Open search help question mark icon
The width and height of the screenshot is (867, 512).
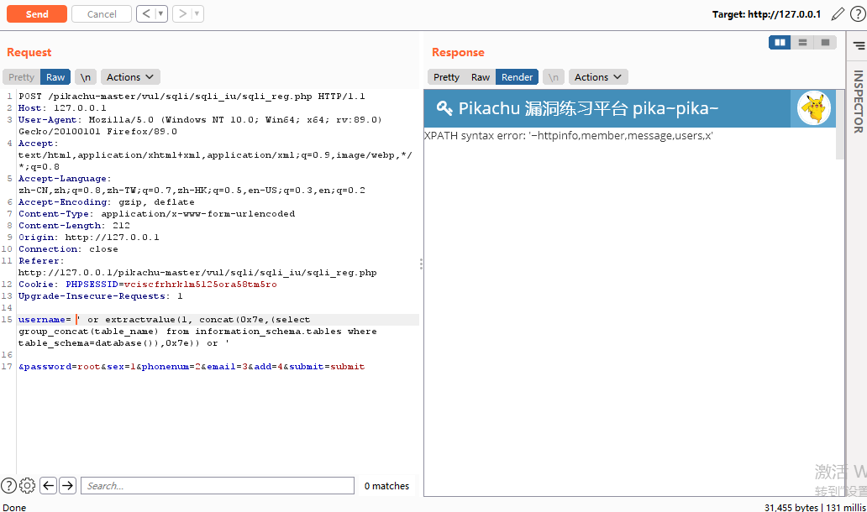[x=8, y=485]
